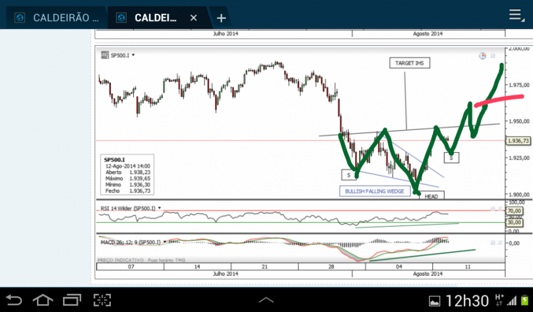533x312 pixels.
Task: Click the 1.975,00 price axis label
Action: pos(519,85)
